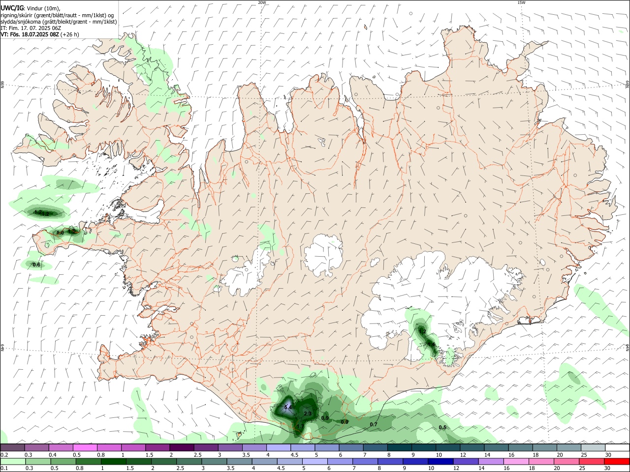
Task: Click the white swatch after 30 in the upper snow scale
Action: (617, 447)
